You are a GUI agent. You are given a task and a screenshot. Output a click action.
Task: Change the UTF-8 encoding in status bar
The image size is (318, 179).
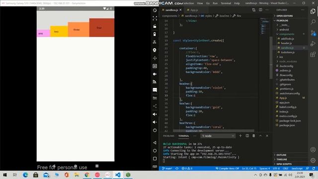276,169
